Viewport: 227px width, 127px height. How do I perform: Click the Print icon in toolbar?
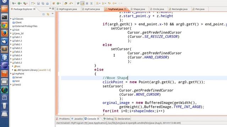[47, 3]
